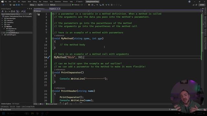This screenshot has height=116, width=207.
Task: Open the Any CPU platform dropdown
Action: click(x=43, y=5)
